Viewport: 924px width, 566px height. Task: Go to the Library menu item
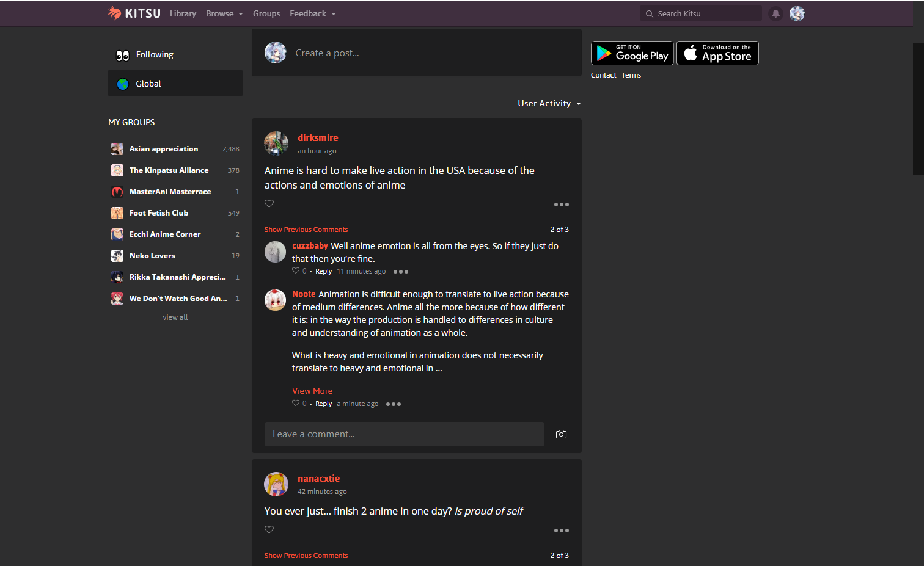click(x=183, y=13)
